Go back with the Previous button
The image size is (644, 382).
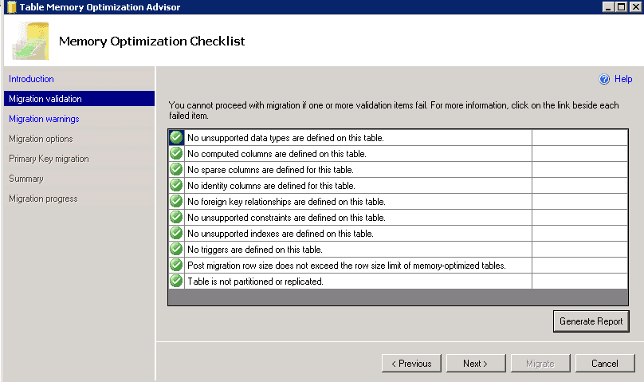(411, 364)
